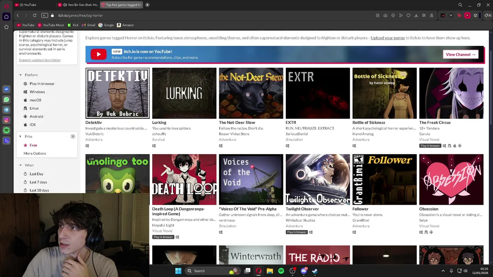The height and width of the screenshot is (277, 493).
Task: Click the red Tp extension icon
Action: [459, 15]
